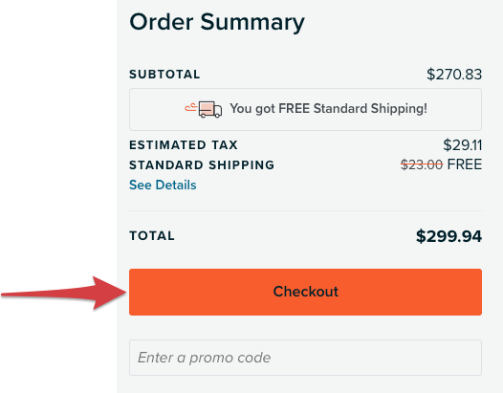Select the You got FREE Standard Shipping text
The height and width of the screenshot is (393, 503).
(x=329, y=108)
